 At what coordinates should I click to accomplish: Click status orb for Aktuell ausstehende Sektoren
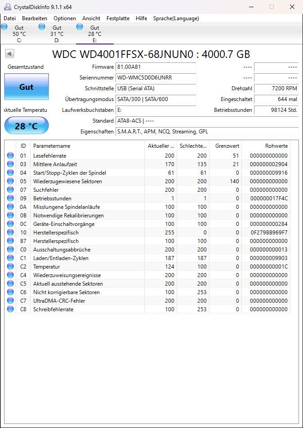[x=10, y=283]
